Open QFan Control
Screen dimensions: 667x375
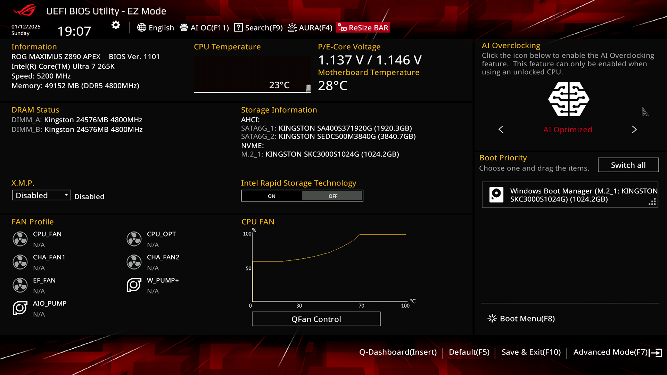(316, 319)
